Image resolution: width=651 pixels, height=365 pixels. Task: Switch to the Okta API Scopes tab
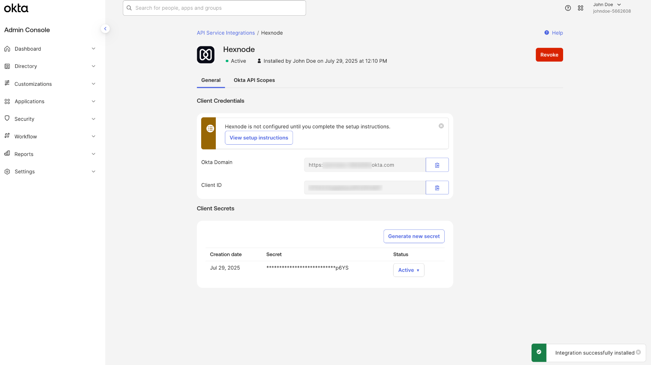click(x=254, y=80)
